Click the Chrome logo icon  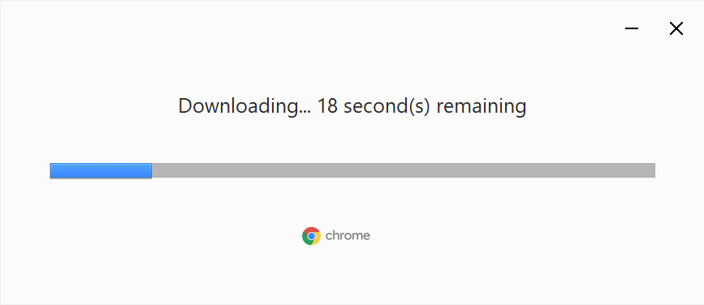(x=311, y=235)
